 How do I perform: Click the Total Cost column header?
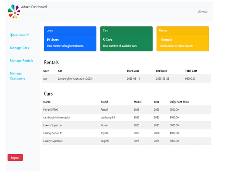(x=191, y=71)
